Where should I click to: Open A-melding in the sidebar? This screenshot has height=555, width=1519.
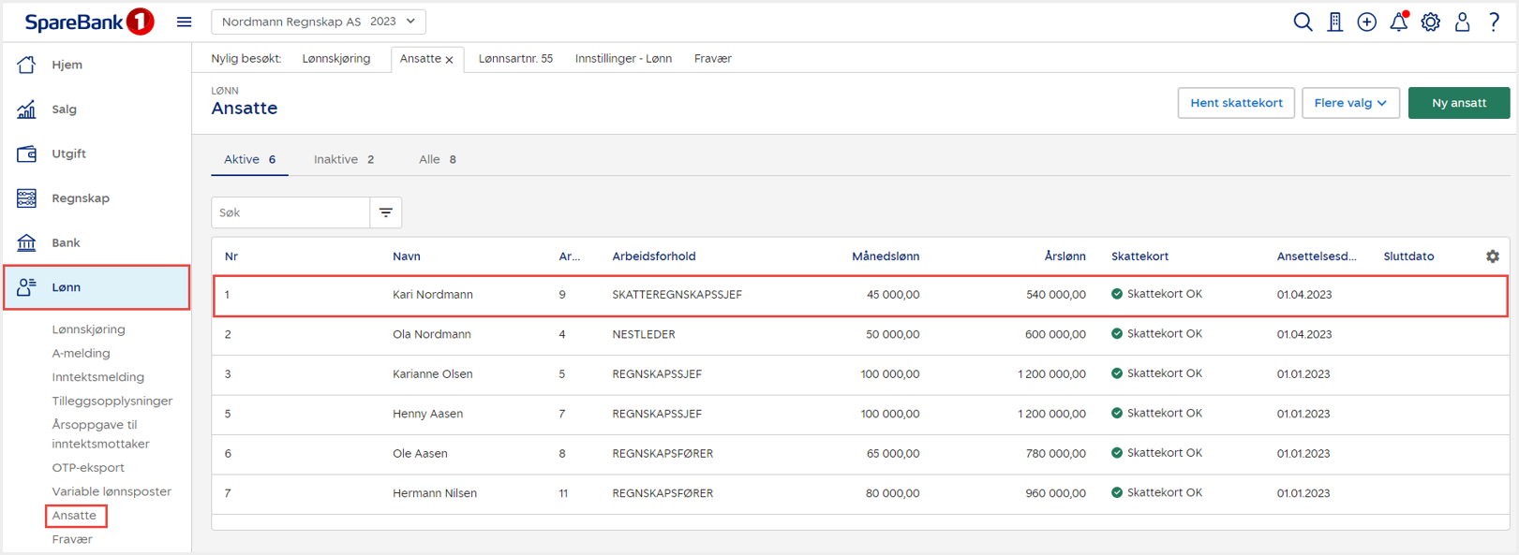(x=81, y=353)
